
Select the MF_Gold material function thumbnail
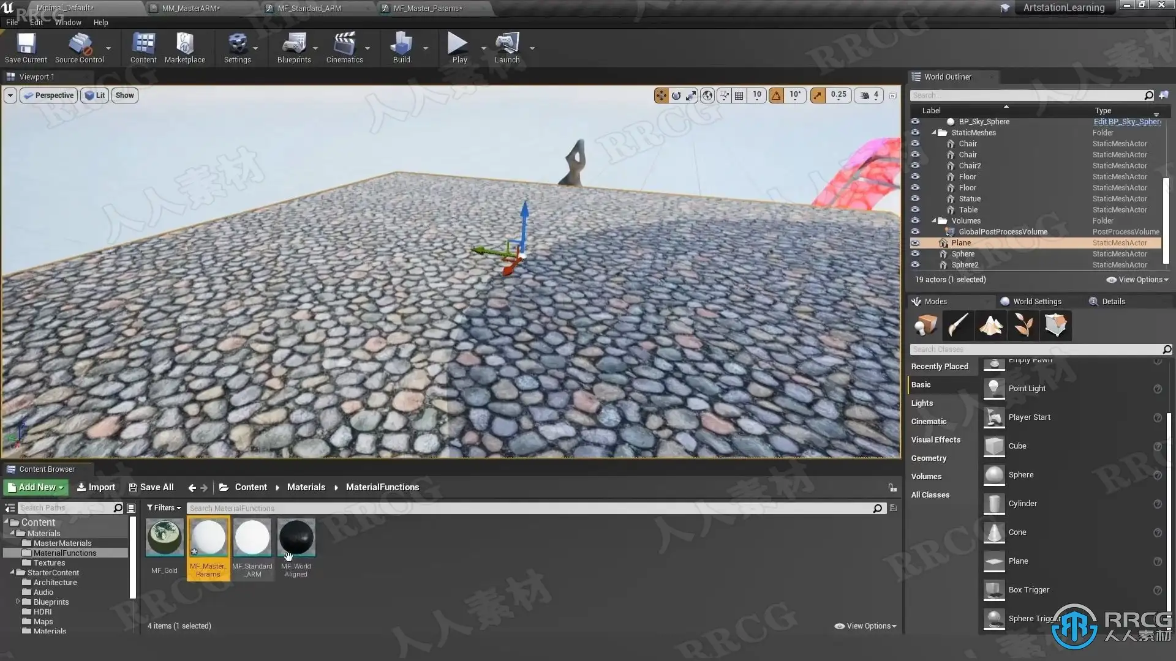pyautogui.click(x=164, y=538)
